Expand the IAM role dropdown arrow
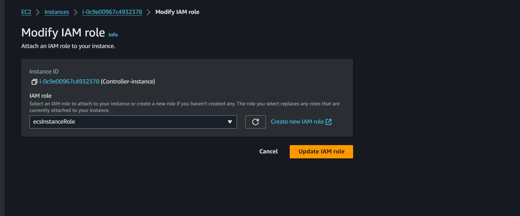The height and width of the screenshot is (216, 520). coord(230,122)
